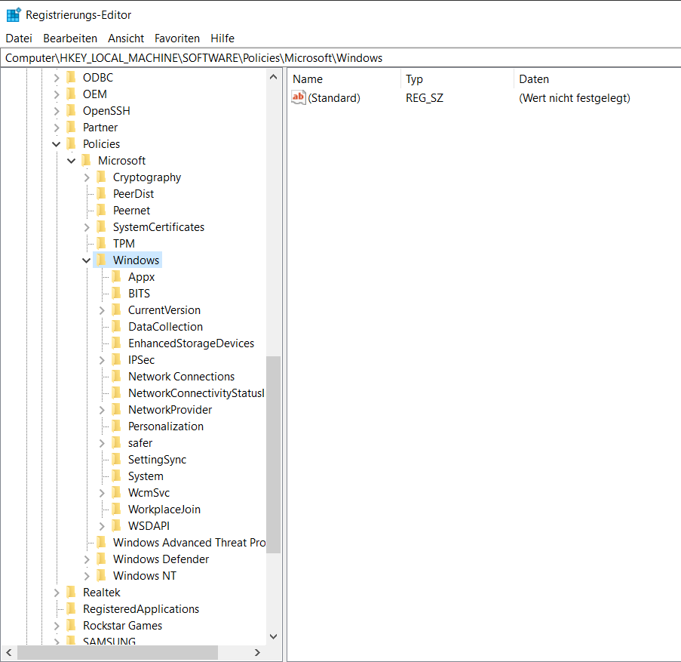
Task: Click the (Wert nicht festgelegt) data cell
Action: (574, 98)
